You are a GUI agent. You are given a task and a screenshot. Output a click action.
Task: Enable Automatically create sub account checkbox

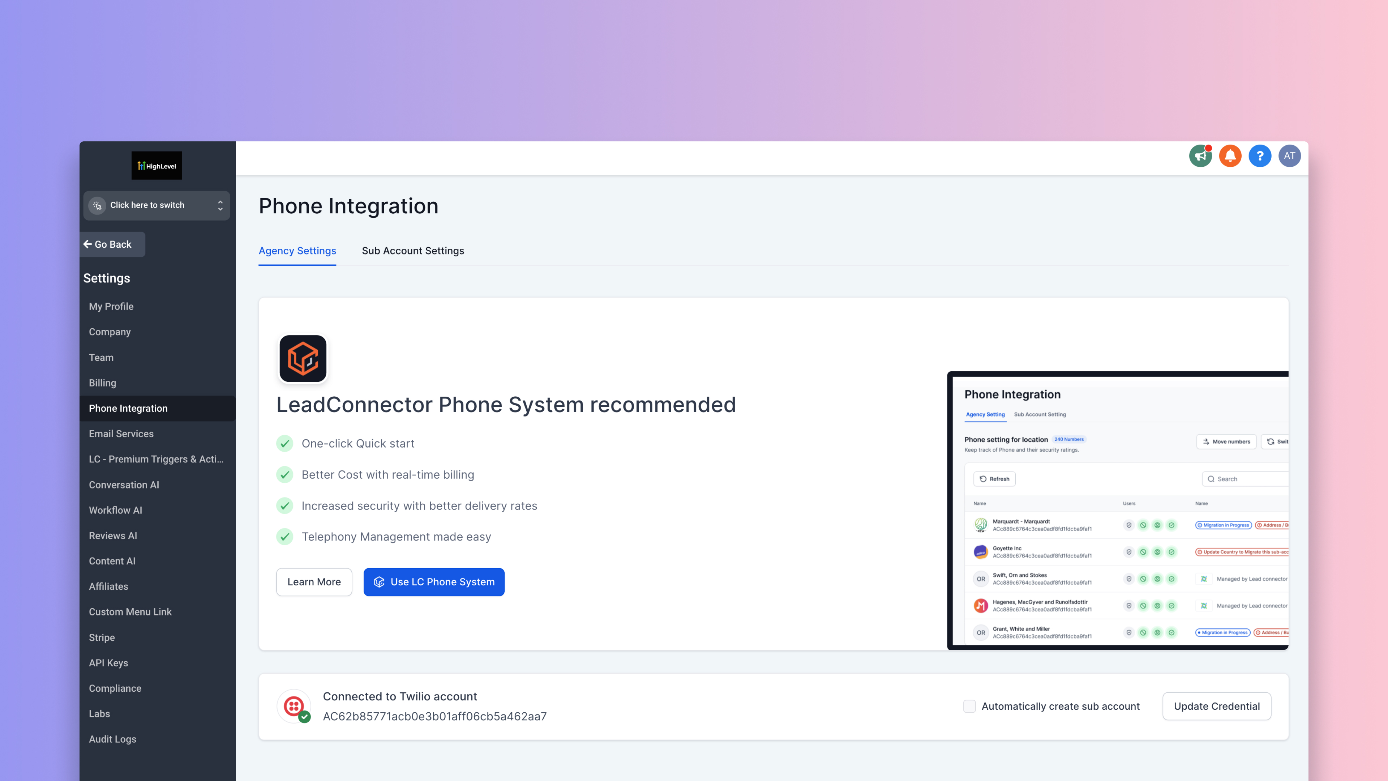969,707
